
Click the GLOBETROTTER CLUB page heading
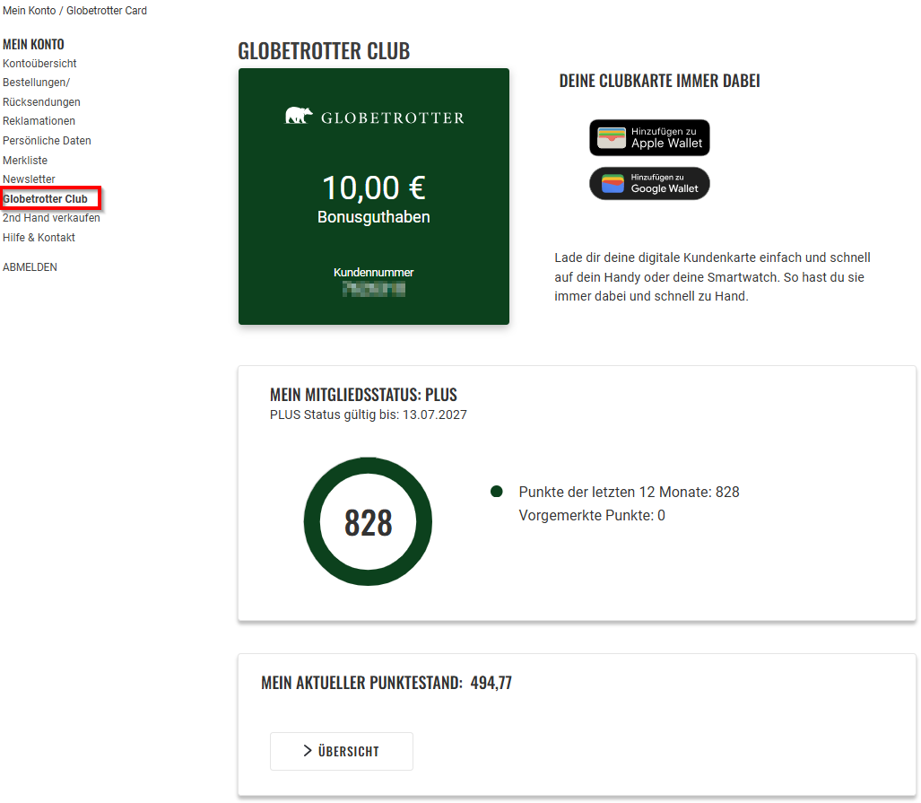pyautogui.click(x=324, y=51)
